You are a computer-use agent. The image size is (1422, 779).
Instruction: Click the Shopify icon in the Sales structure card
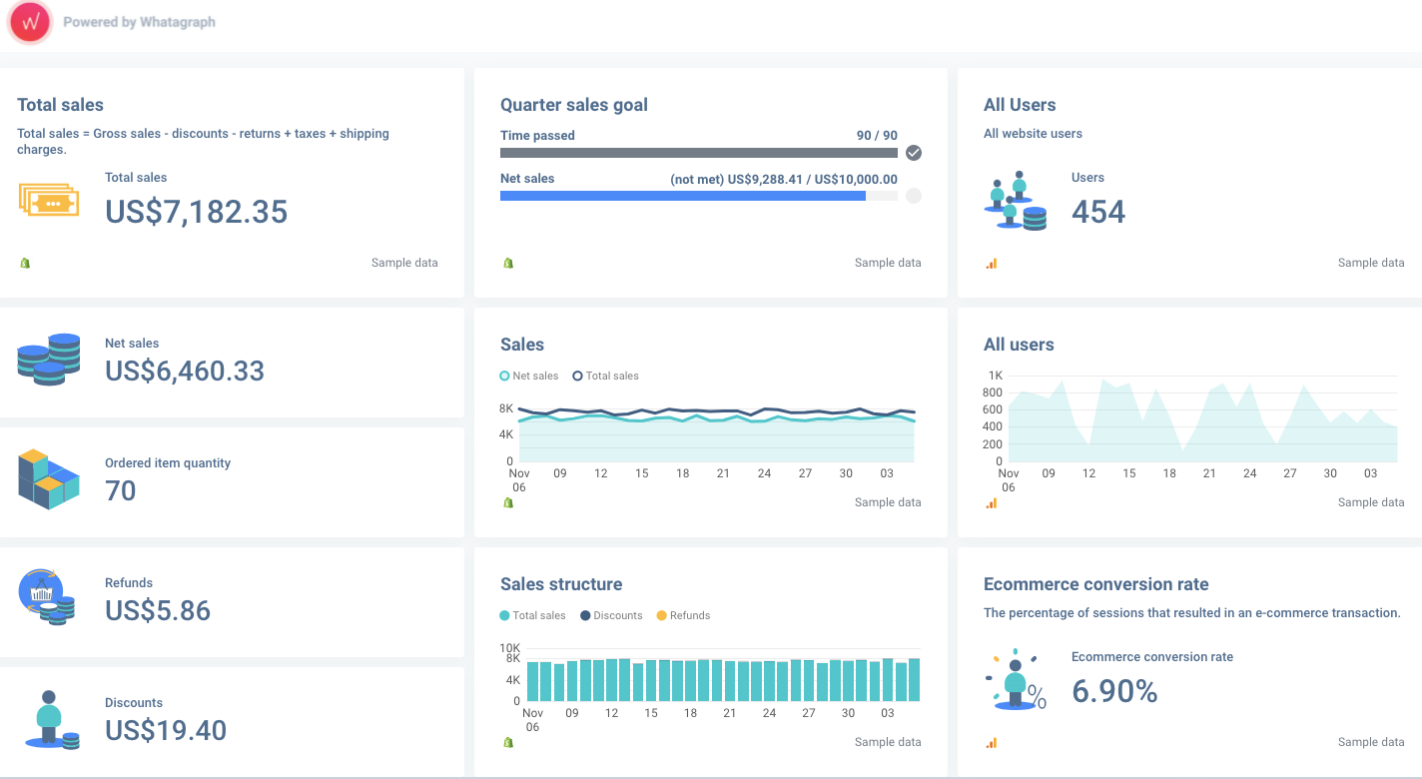click(x=508, y=742)
